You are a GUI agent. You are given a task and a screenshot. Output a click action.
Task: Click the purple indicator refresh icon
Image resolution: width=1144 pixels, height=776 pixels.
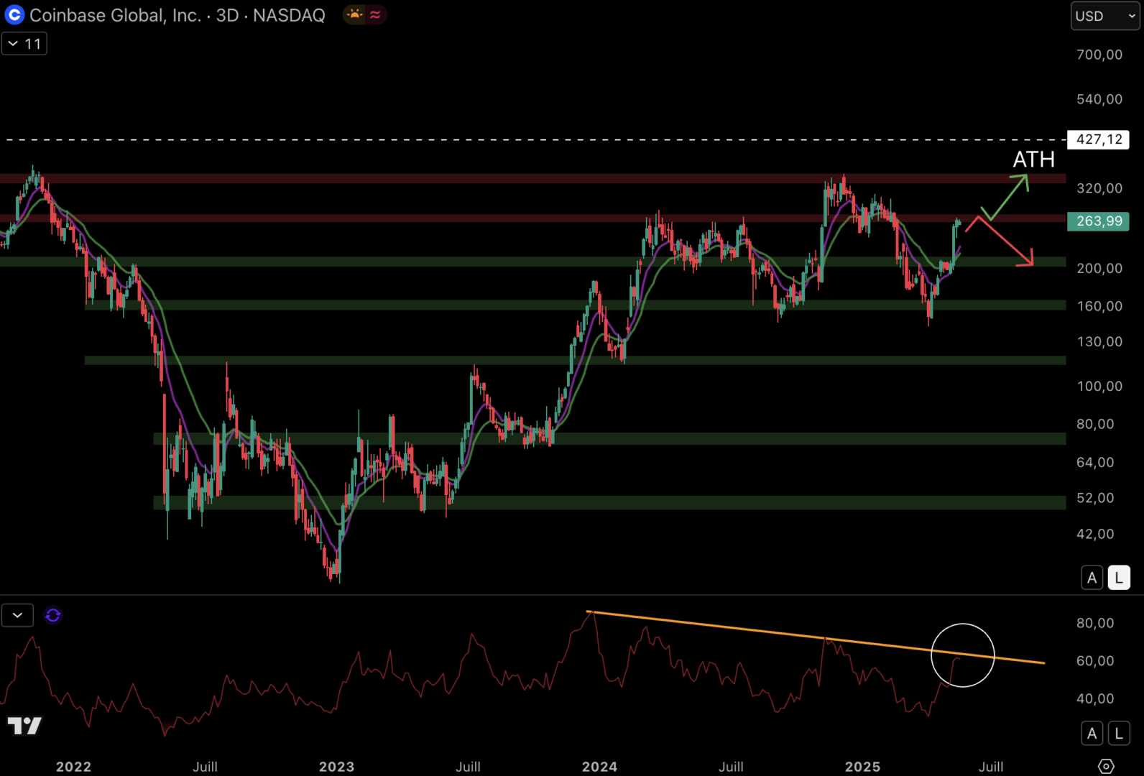tap(53, 616)
